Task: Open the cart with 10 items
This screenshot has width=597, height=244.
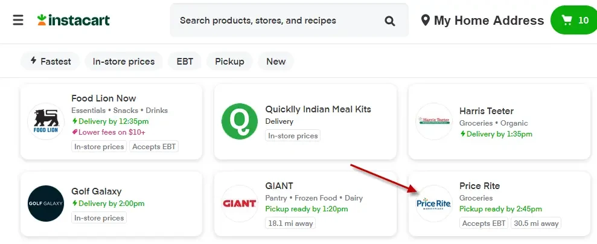Action: point(574,20)
